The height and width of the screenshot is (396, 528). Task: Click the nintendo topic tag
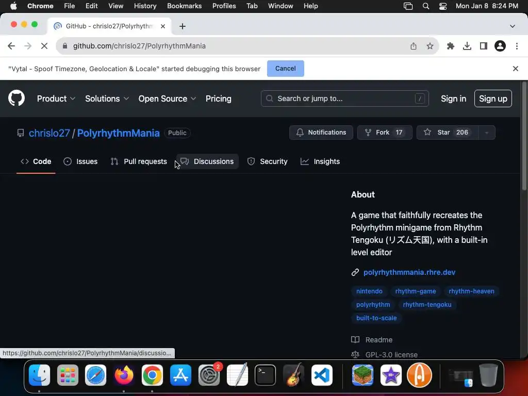tap(369, 291)
